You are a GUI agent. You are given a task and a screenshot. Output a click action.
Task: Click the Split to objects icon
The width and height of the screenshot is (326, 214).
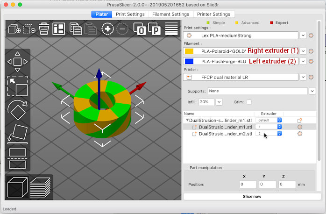139,29
